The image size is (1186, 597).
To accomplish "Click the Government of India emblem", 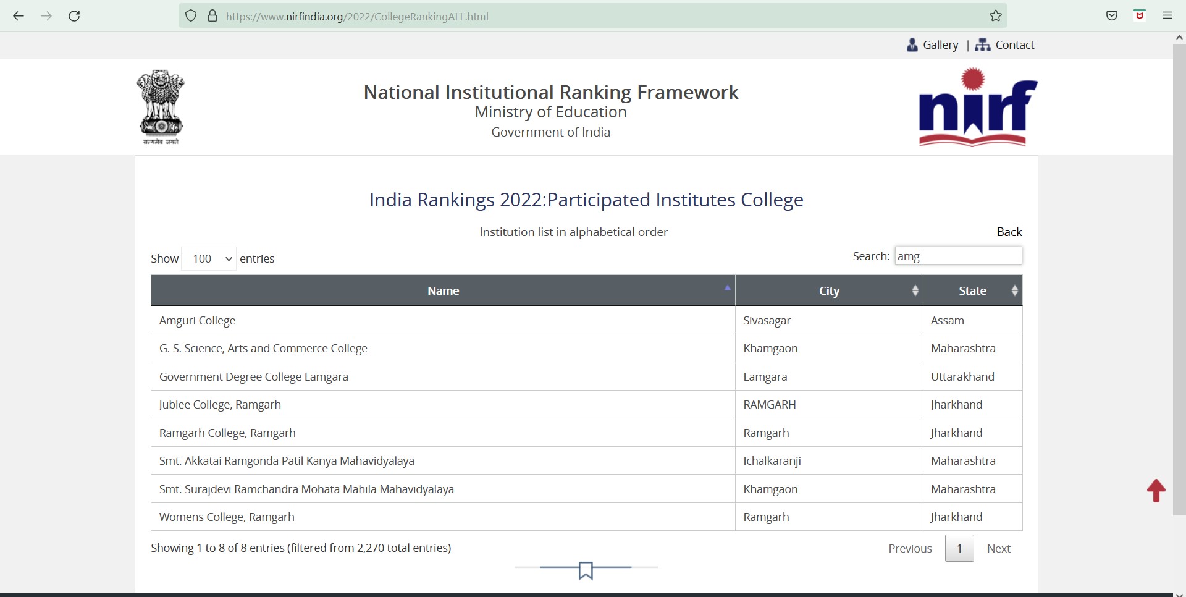I will (x=161, y=107).
